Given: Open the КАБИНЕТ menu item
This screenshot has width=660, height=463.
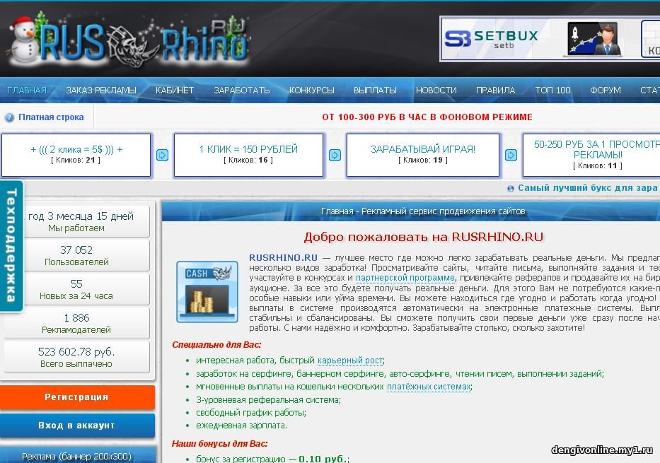Looking at the screenshot, I should 175,90.
